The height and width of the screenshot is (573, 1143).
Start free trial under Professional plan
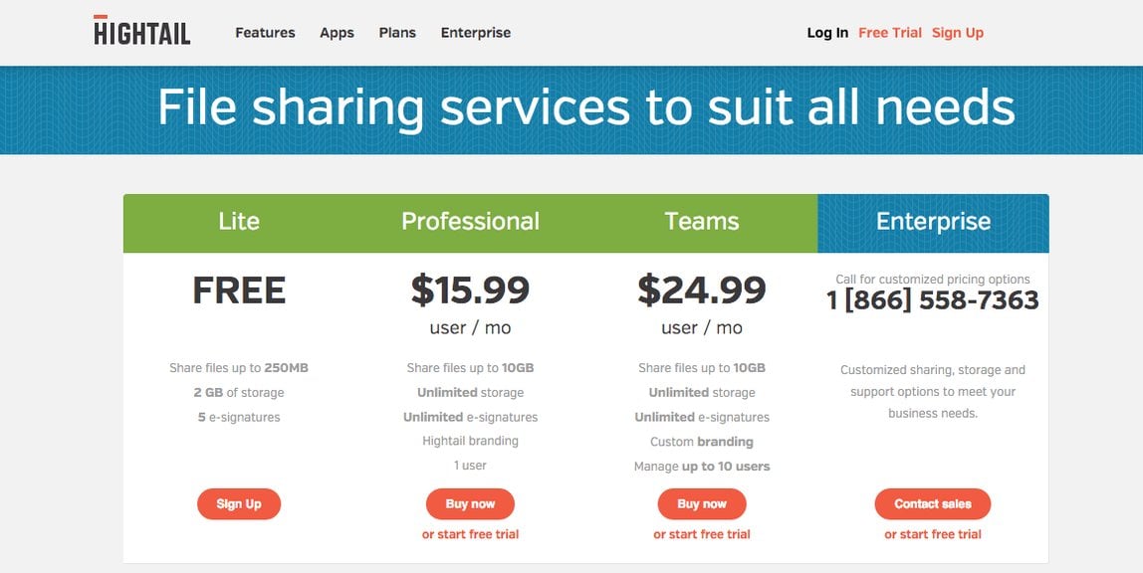click(470, 534)
